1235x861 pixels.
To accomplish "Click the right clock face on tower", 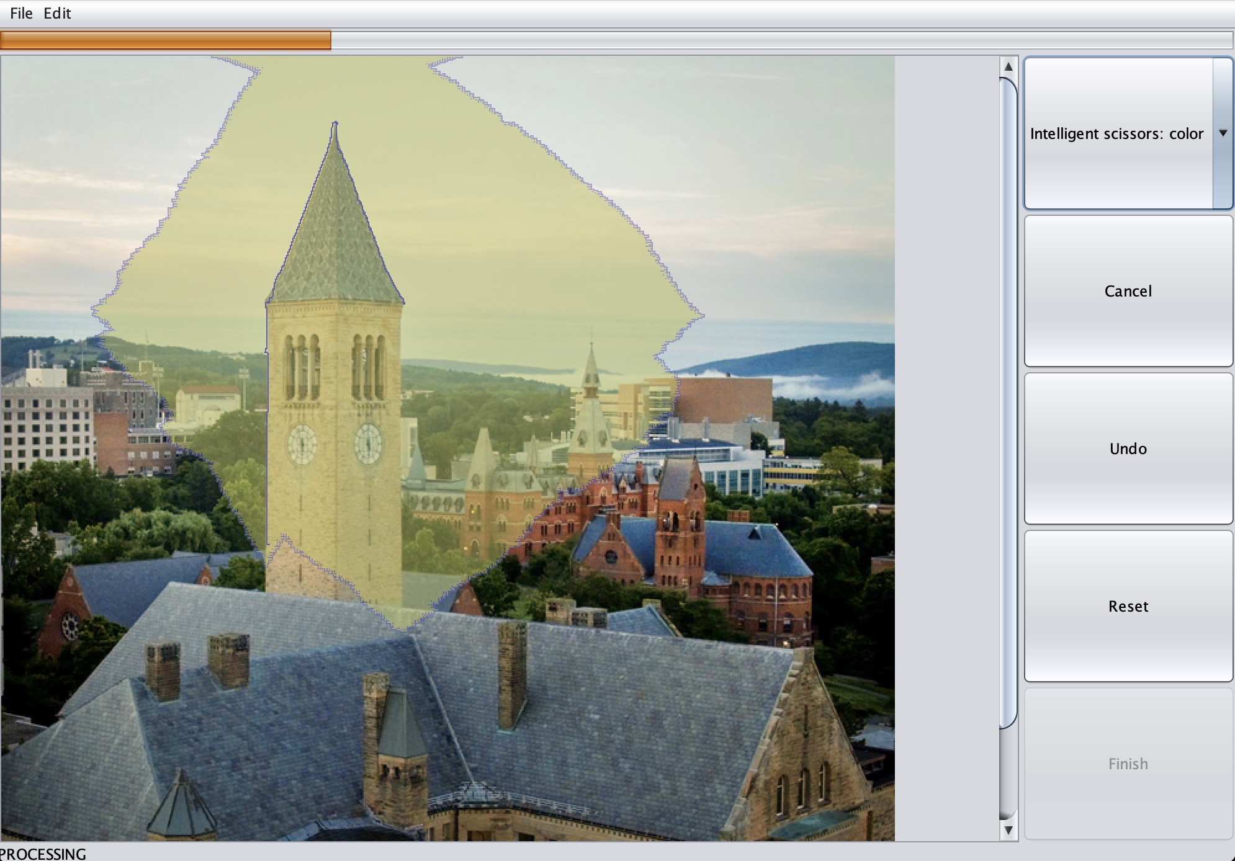I will [368, 444].
